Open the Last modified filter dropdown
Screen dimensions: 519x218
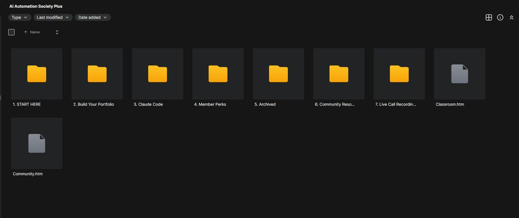[53, 17]
